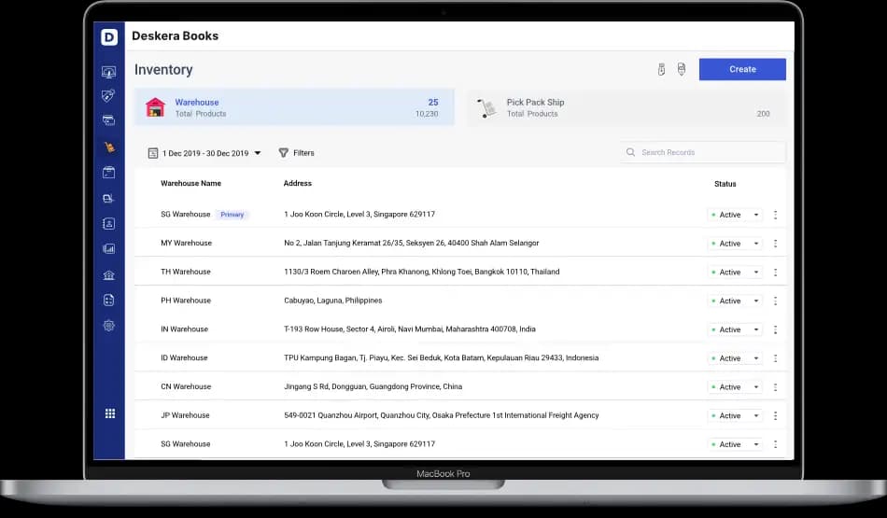Viewport: 887px width, 518px height.
Task: Open the box package icon in sidebar
Action: coord(108,173)
